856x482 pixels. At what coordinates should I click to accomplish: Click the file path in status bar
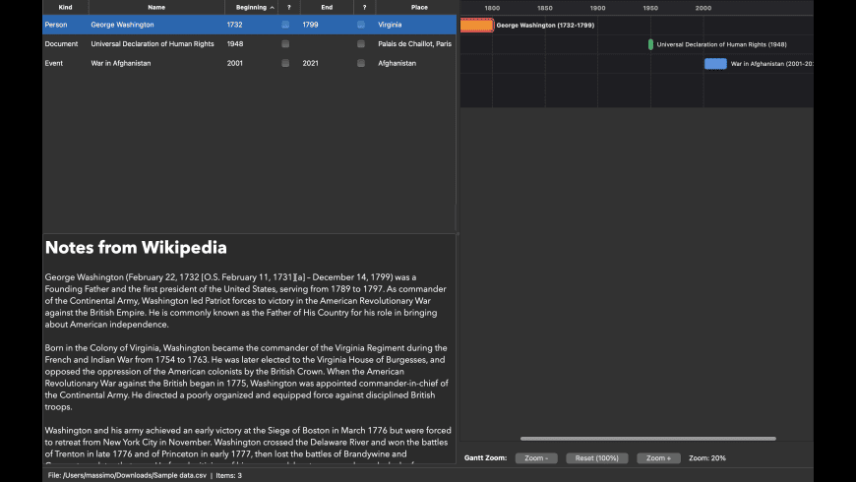[127, 475]
